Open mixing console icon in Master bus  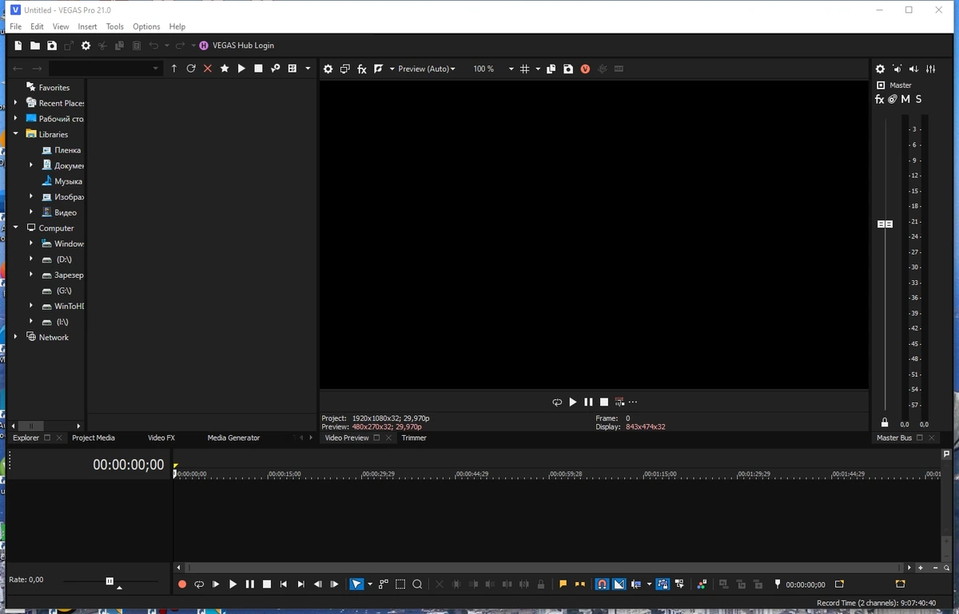pyautogui.click(x=931, y=69)
